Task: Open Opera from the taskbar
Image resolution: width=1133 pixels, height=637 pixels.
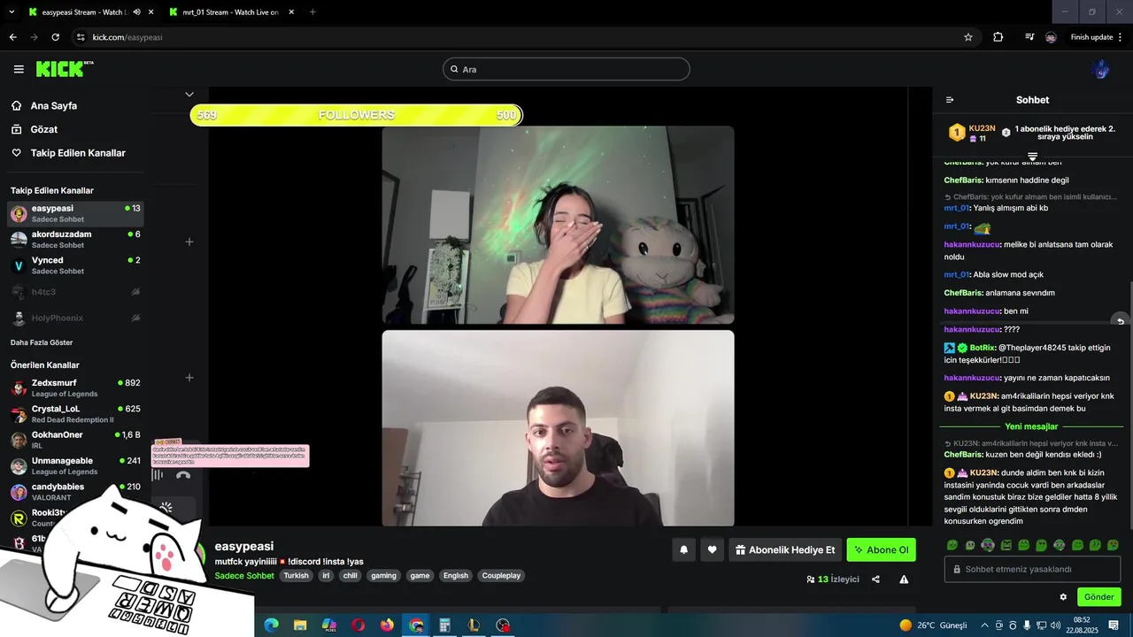Action: (x=358, y=625)
